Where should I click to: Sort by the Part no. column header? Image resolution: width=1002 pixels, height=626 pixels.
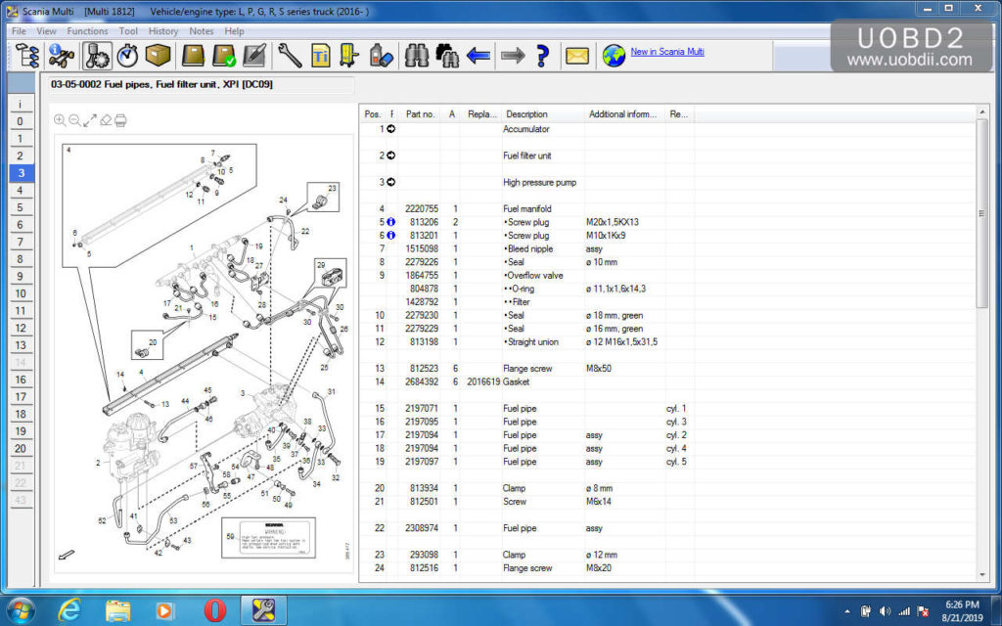(x=420, y=114)
